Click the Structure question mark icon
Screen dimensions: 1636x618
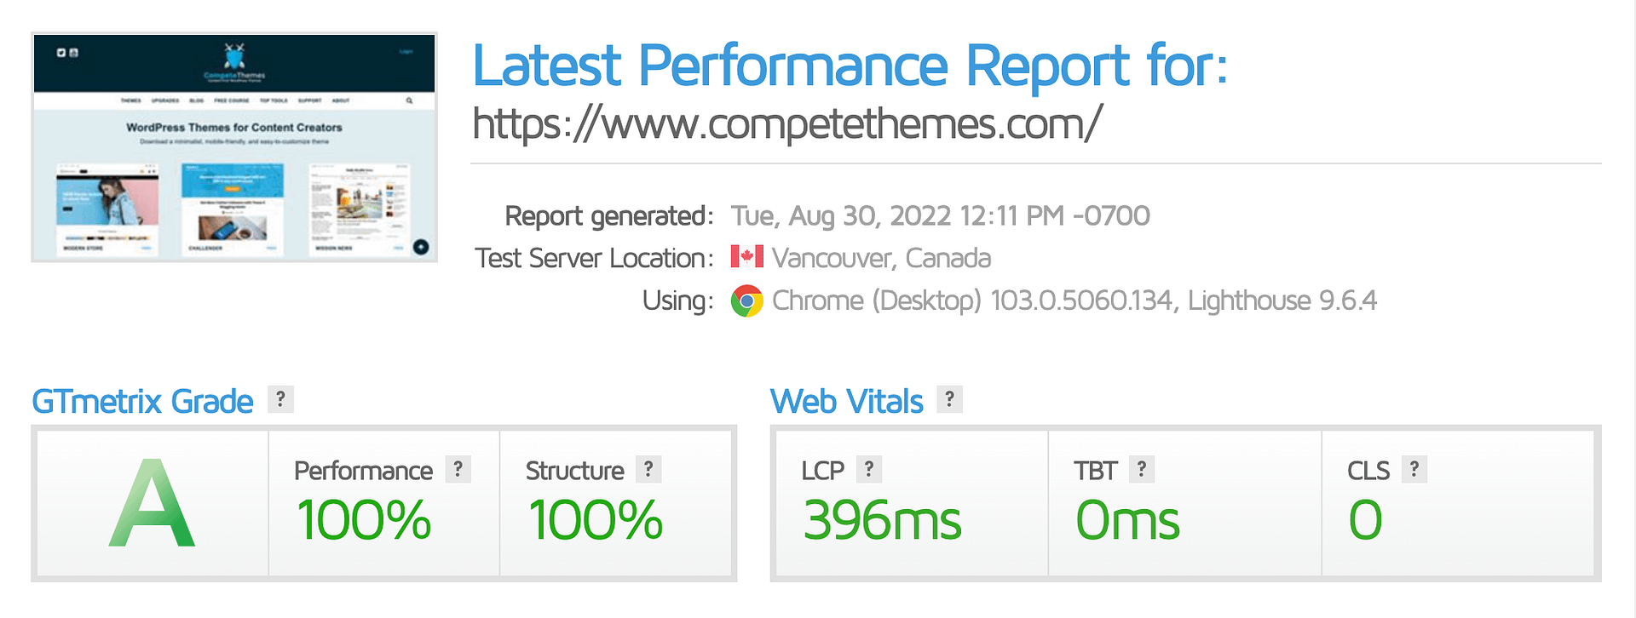point(648,469)
